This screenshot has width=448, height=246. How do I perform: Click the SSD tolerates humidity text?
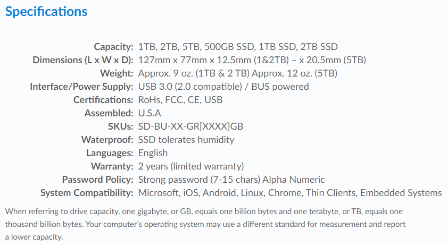click(186, 140)
